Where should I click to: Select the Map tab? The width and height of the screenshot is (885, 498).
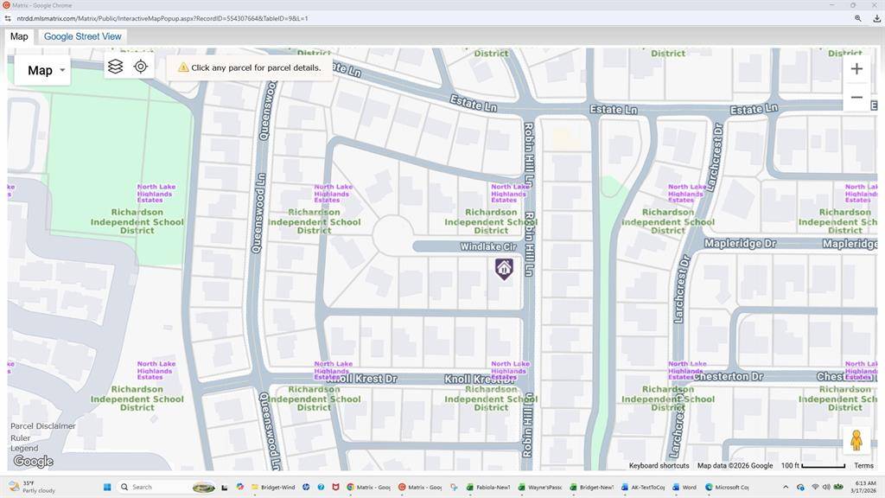click(19, 36)
